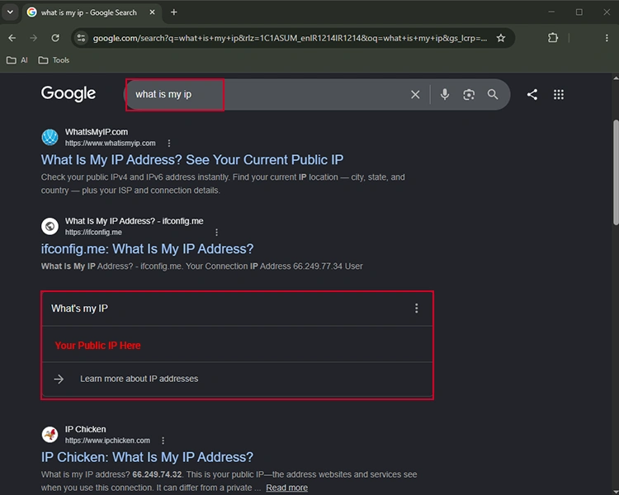
Task: Open options menu for IP Chicken result
Action: pyautogui.click(x=163, y=441)
